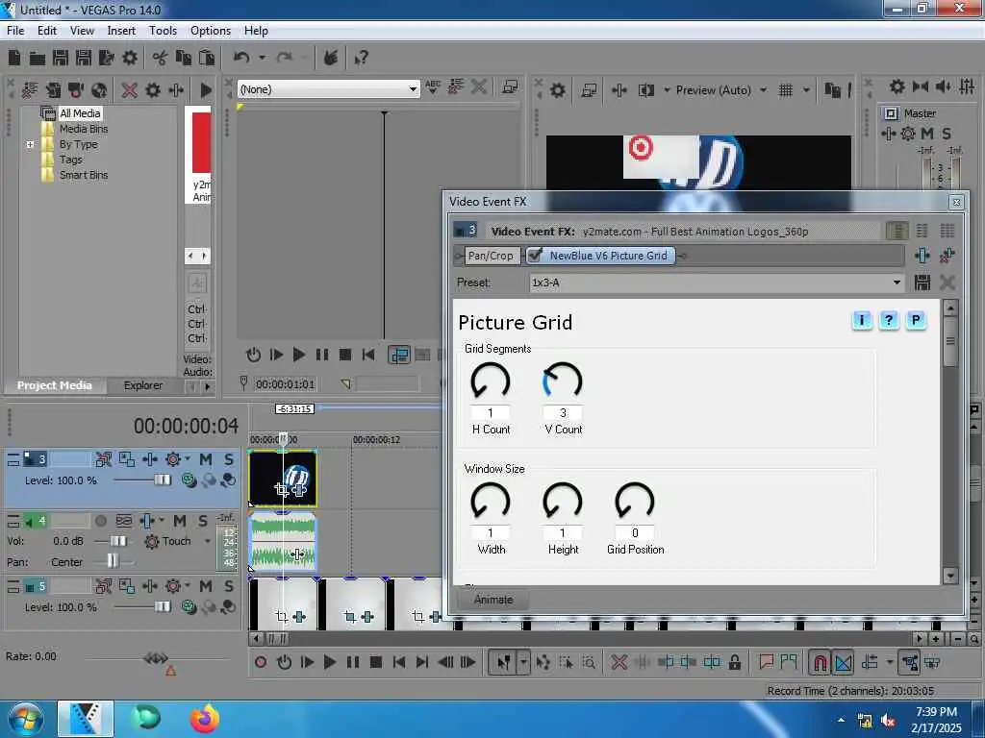Toggle snapping magnet icon in timeline toolbar
The height and width of the screenshot is (738, 985).
click(x=820, y=662)
